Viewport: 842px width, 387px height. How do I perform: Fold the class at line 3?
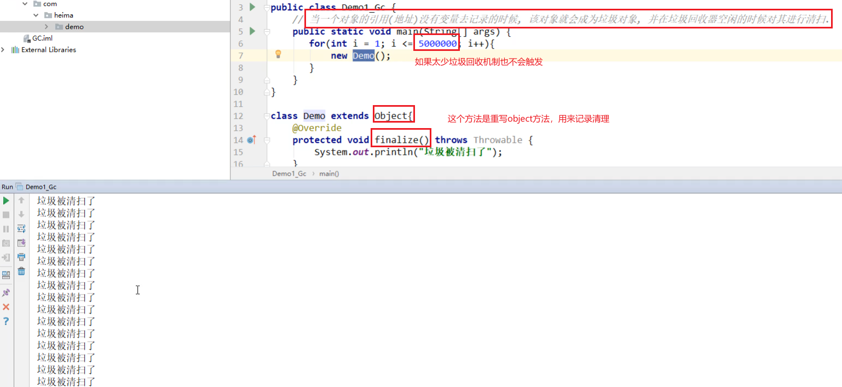267,8
